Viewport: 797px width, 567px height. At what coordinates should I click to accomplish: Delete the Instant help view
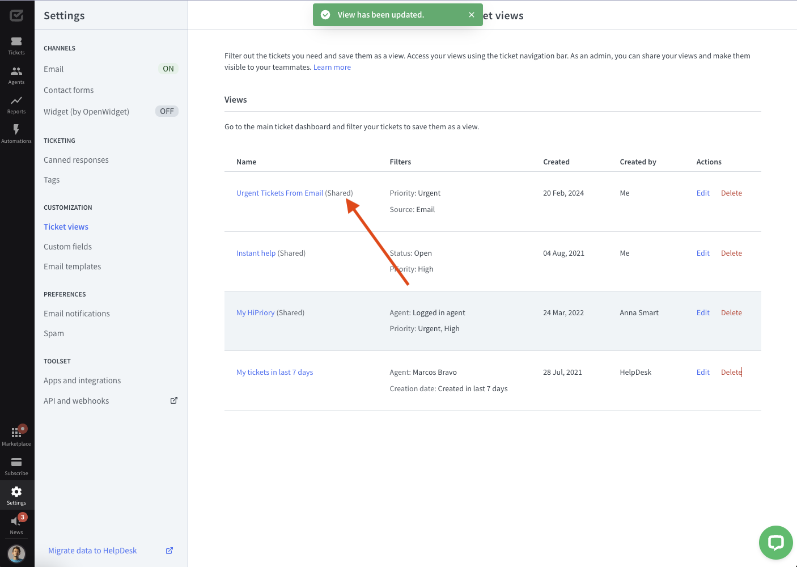click(731, 253)
